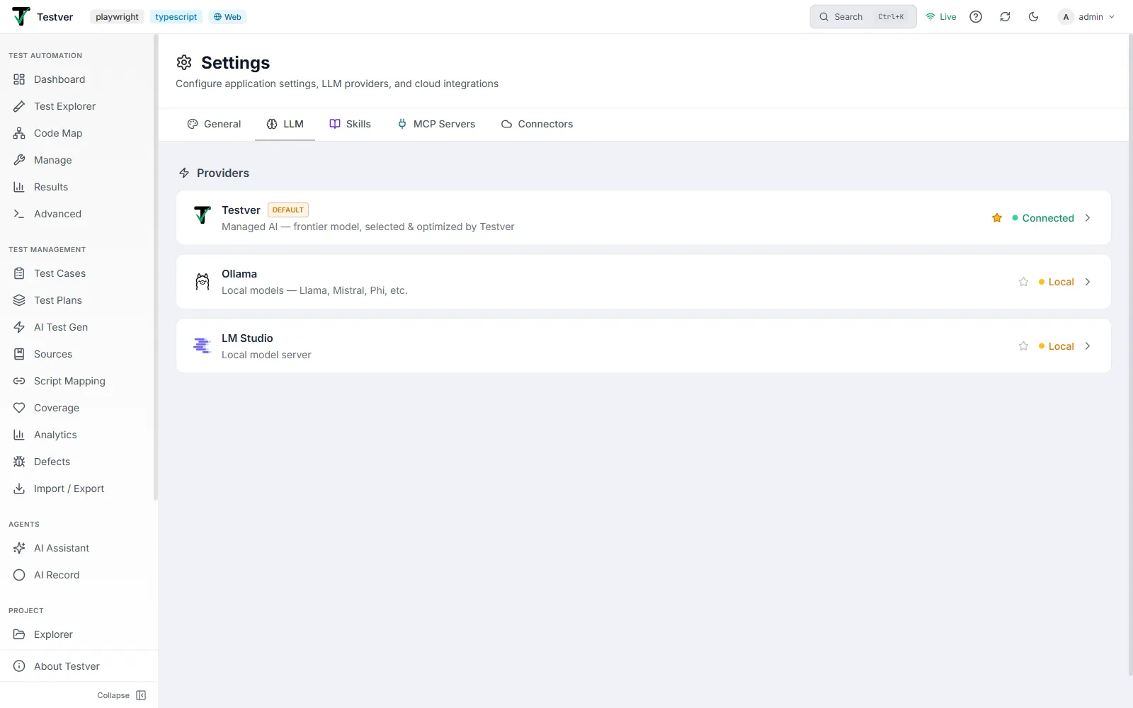Click the Code Map sidebar icon
Screen dimensions: 1133x708
(19, 133)
